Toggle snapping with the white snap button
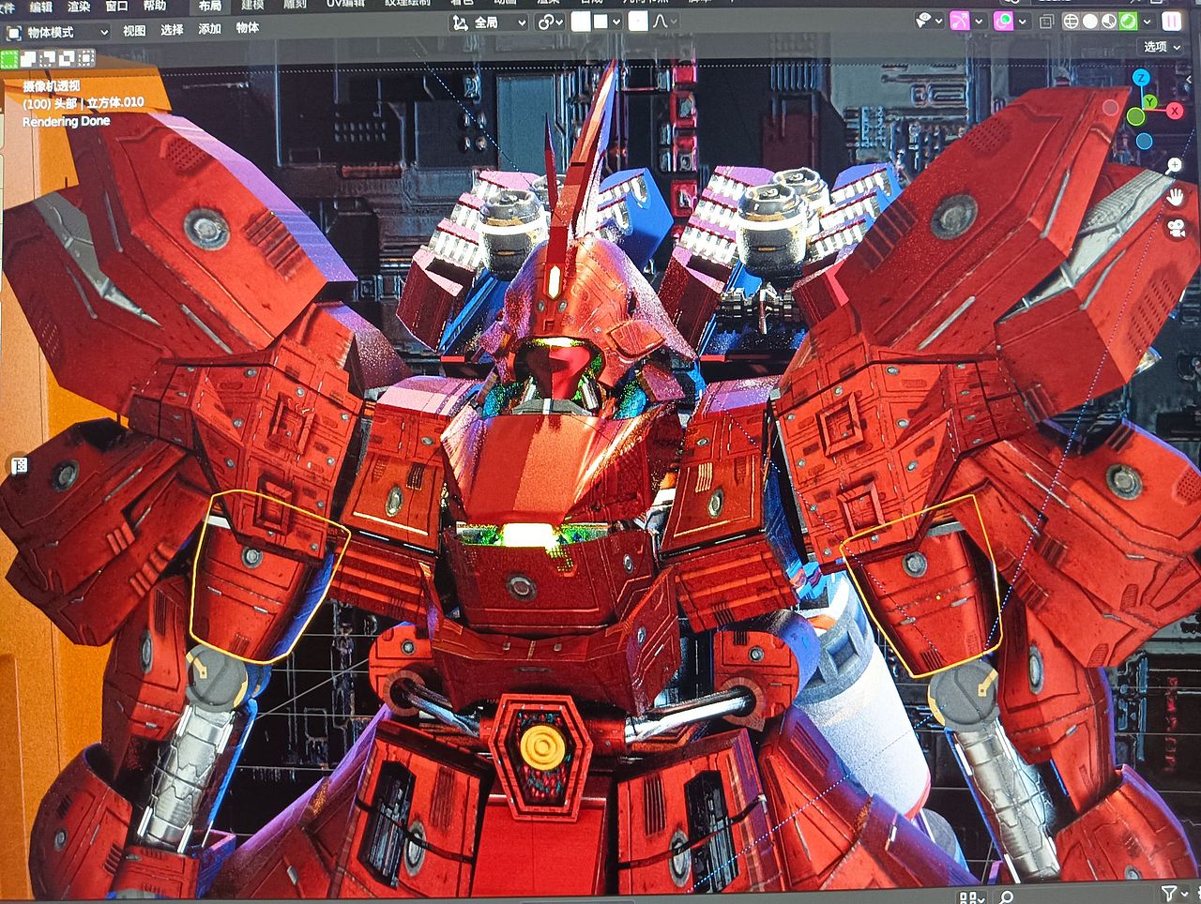1201x904 pixels. 581,21
